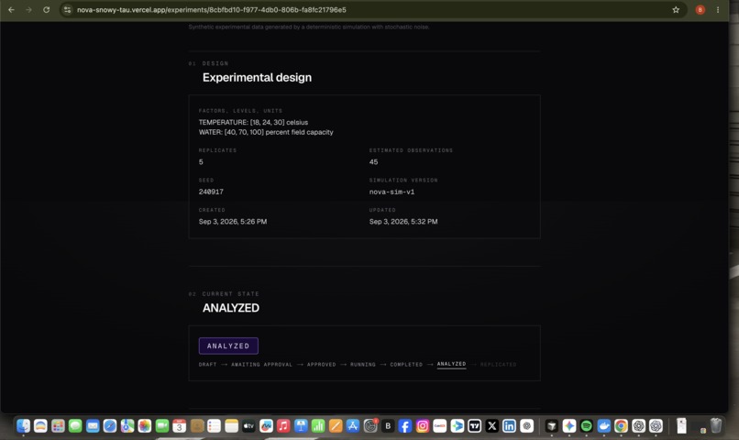
Task: Click updated date Sep 3, 2026, 5:32 PM
Action: pyautogui.click(x=403, y=222)
